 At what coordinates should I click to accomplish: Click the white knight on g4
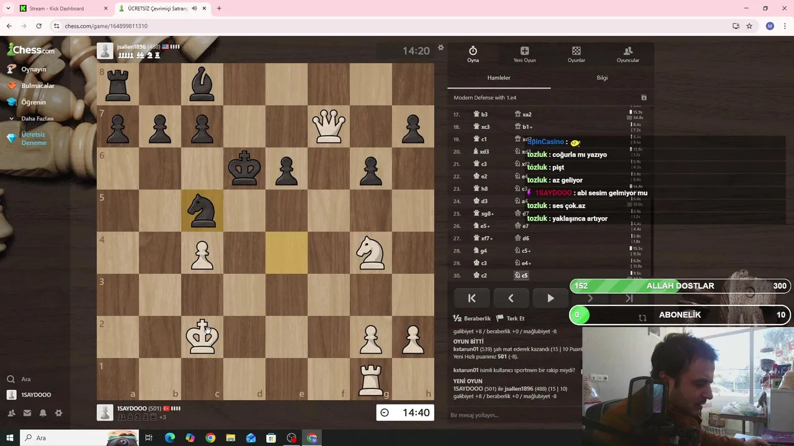(371, 253)
